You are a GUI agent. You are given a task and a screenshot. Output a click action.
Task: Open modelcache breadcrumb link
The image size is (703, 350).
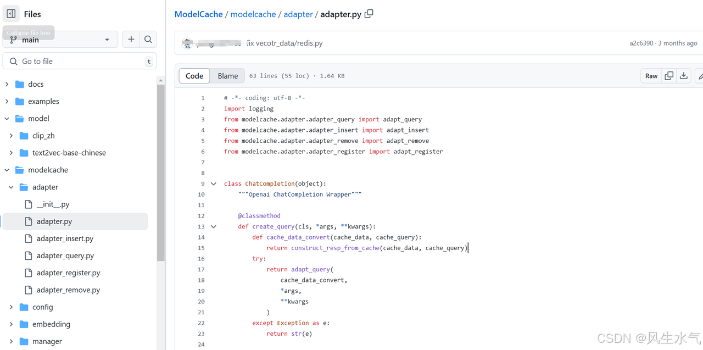click(253, 14)
